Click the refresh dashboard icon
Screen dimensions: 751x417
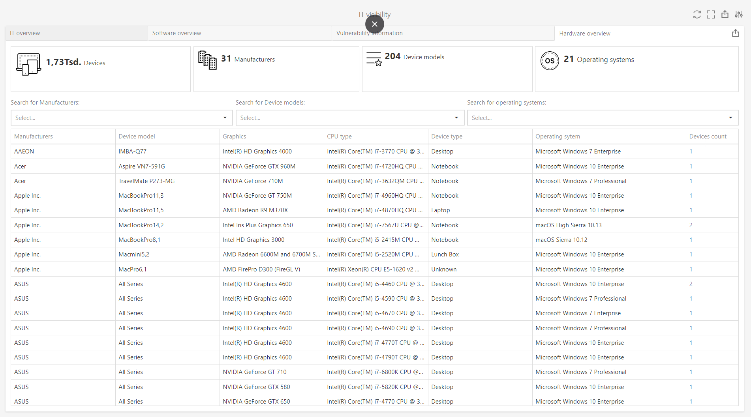tap(697, 15)
